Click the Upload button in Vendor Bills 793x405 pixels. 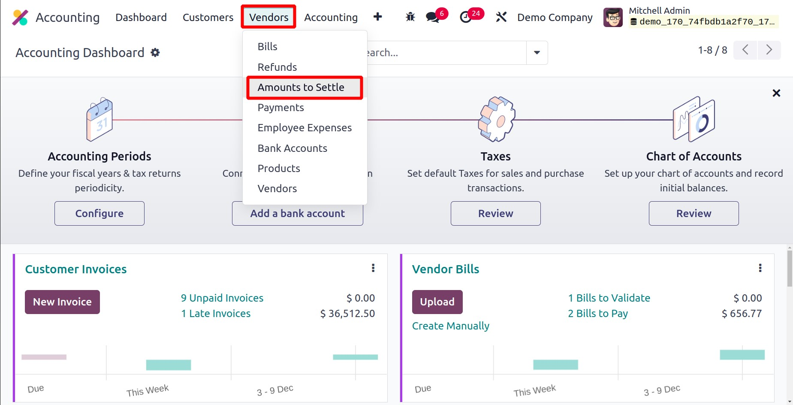[437, 302]
